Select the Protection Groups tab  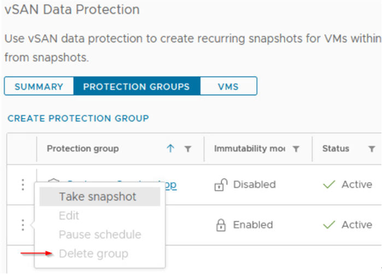click(x=137, y=86)
